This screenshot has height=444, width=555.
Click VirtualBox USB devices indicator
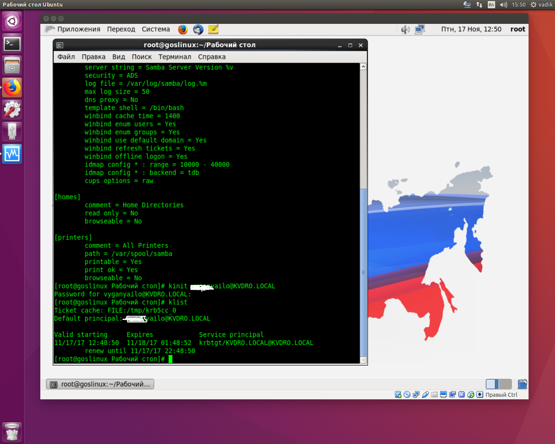point(425,395)
